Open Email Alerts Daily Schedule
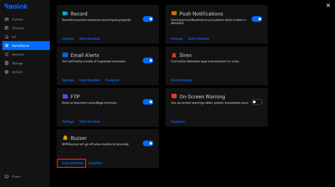The width and height of the screenshot is (335, 187). click(x=90, y=80)
